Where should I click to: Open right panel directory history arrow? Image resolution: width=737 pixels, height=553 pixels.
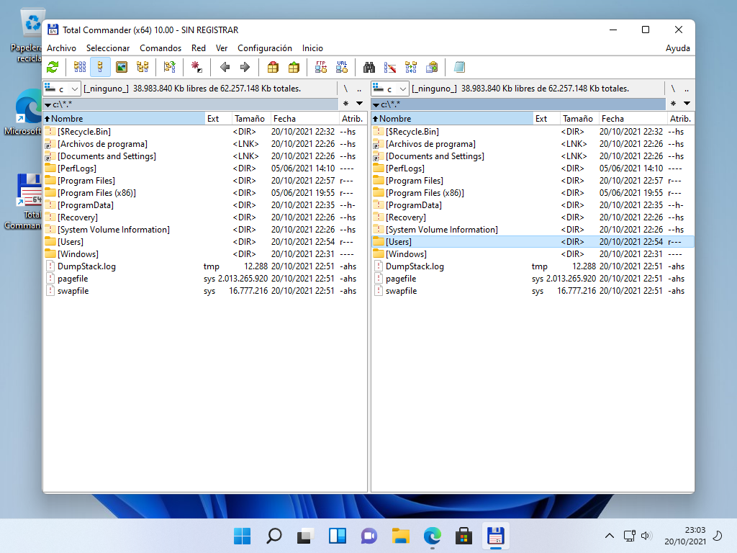tap(687, 104)
